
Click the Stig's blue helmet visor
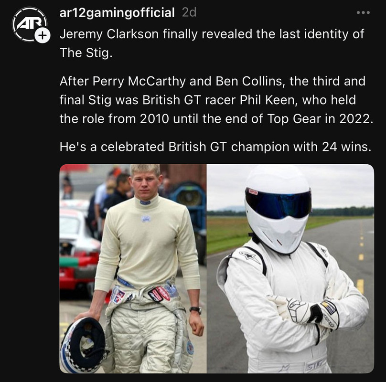[278, 202]
